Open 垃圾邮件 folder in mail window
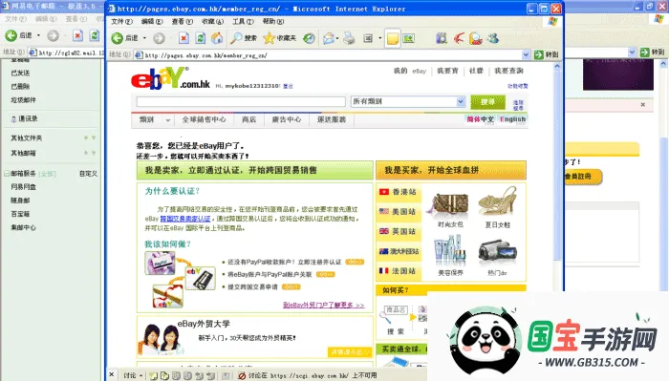The height and width of the screenshot is (381, 669). click(x=24, y=100)
